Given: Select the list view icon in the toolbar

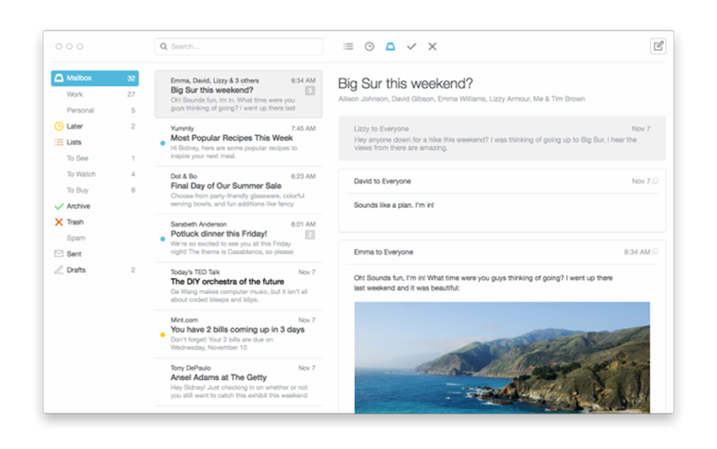Looking at the screenshot, I should click(x=348, y=46).
